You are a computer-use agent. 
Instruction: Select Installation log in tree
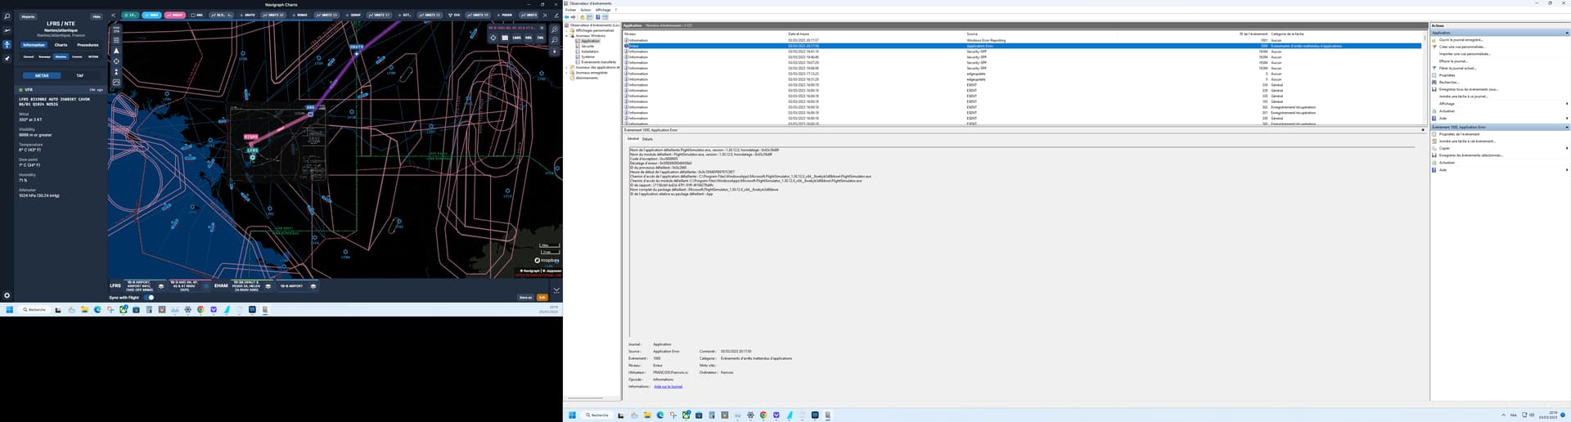click(589, 52)
